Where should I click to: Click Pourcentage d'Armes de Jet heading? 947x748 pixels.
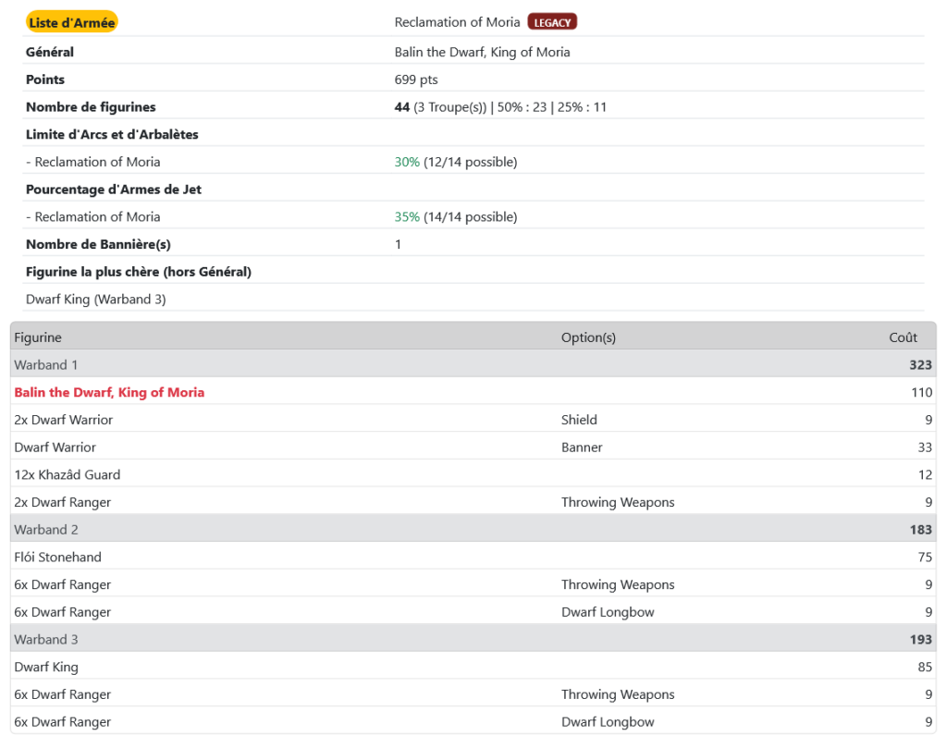[x=114, y=190]
